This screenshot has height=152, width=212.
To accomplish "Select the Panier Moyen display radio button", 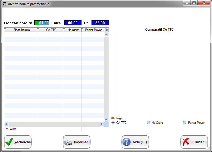I will pyautogui.click(x=185, y=122).
